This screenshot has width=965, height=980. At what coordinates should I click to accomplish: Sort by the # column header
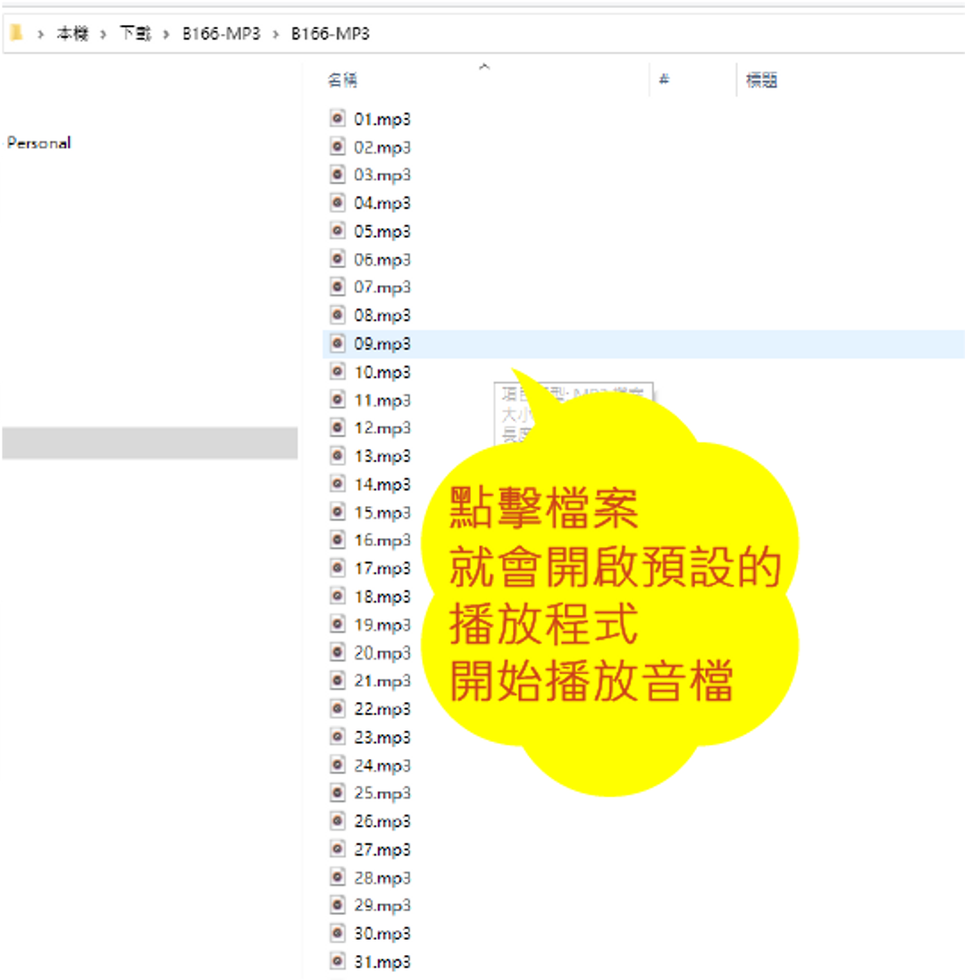tap(664, 80)
